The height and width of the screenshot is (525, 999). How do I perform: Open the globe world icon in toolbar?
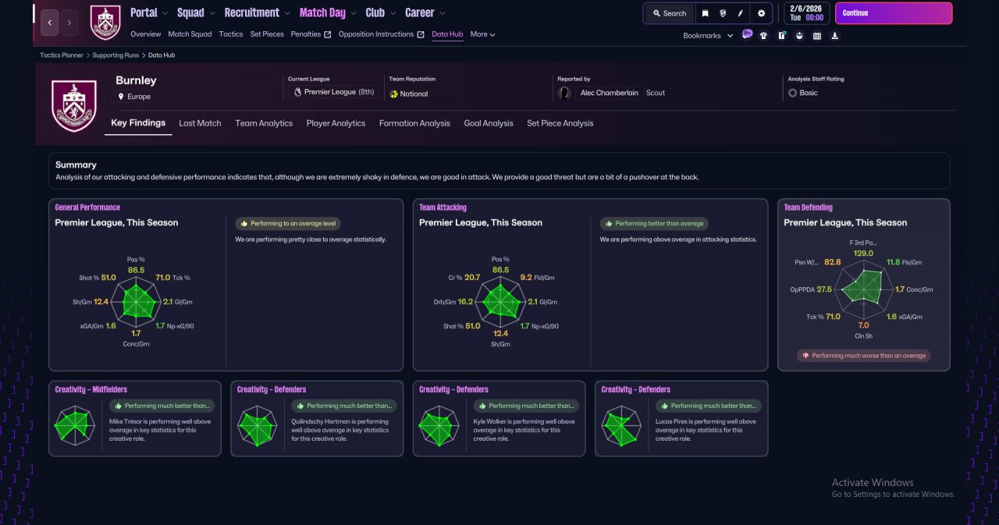[723, 13]
